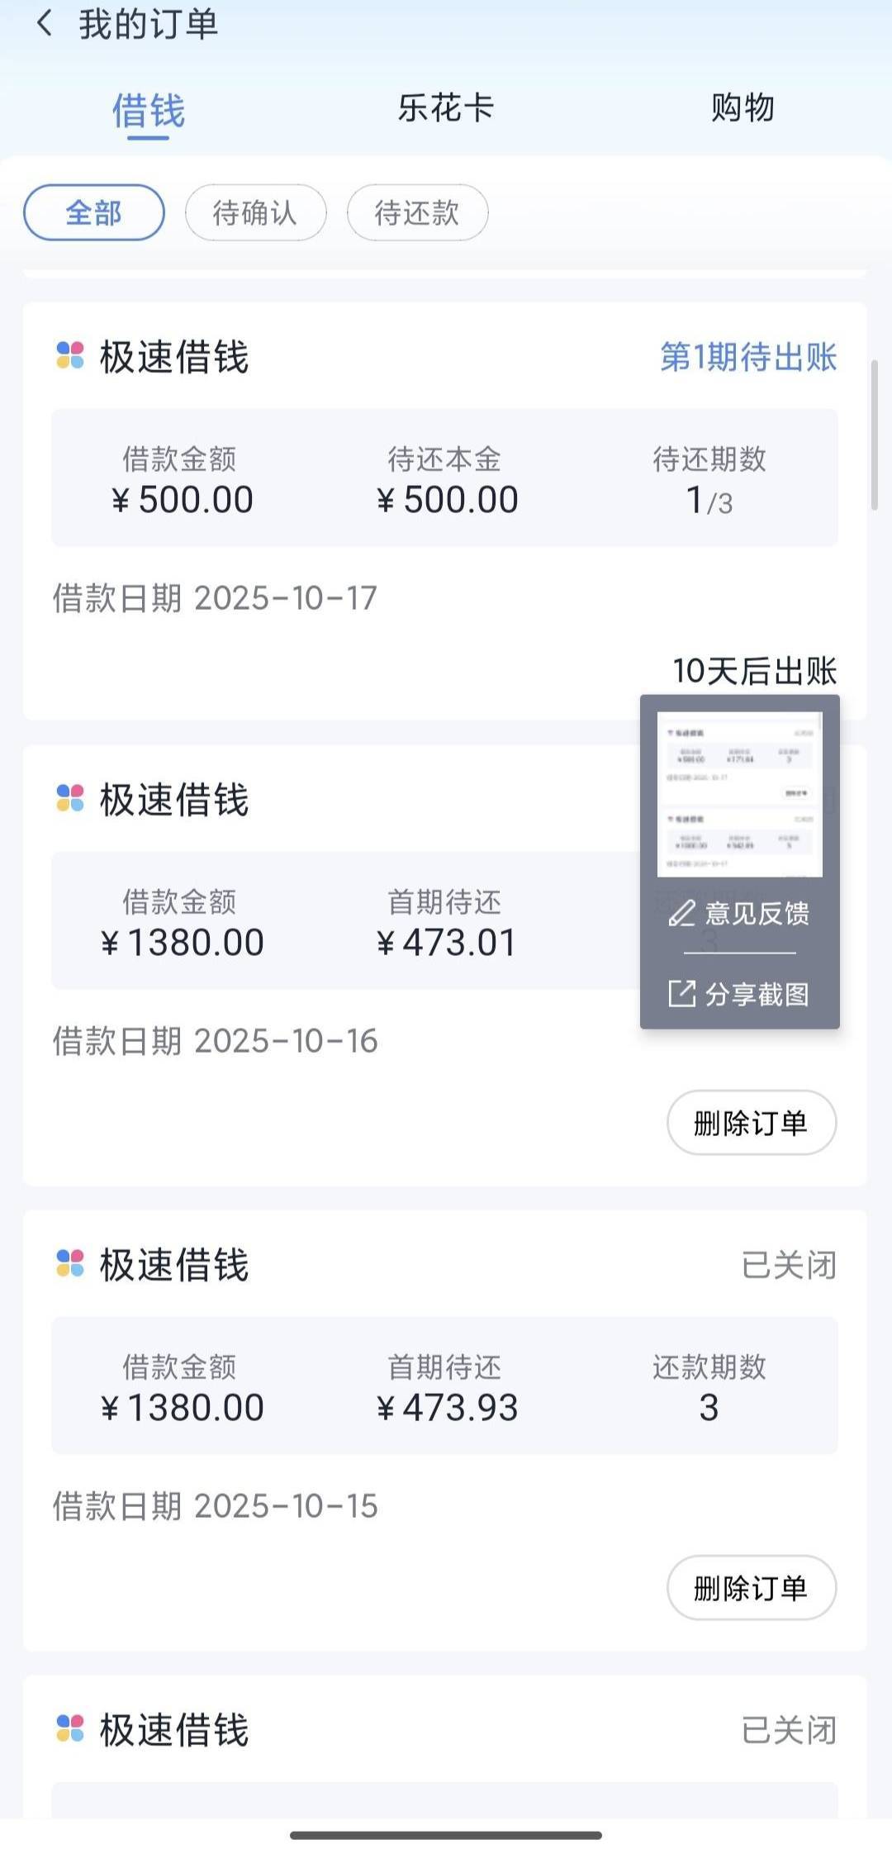Open the screenshot preview thumbnail
This screenshot has height=1854, width=892.
point(739,794)
